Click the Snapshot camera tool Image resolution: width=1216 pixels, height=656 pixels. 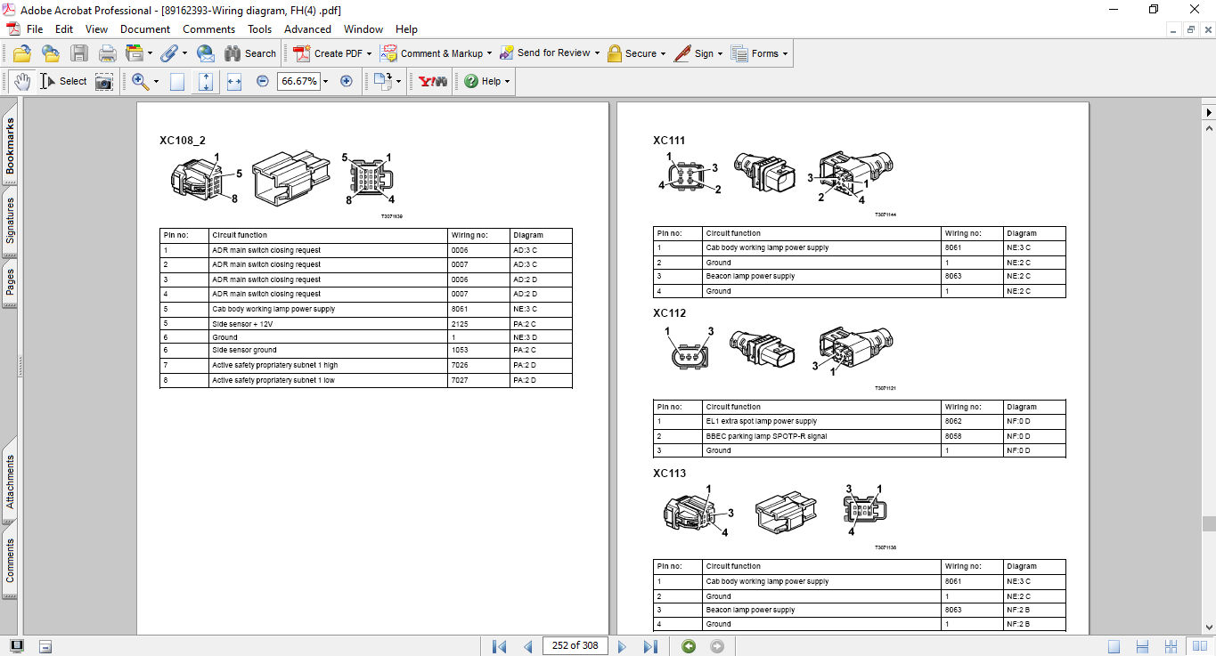(104, 81)
